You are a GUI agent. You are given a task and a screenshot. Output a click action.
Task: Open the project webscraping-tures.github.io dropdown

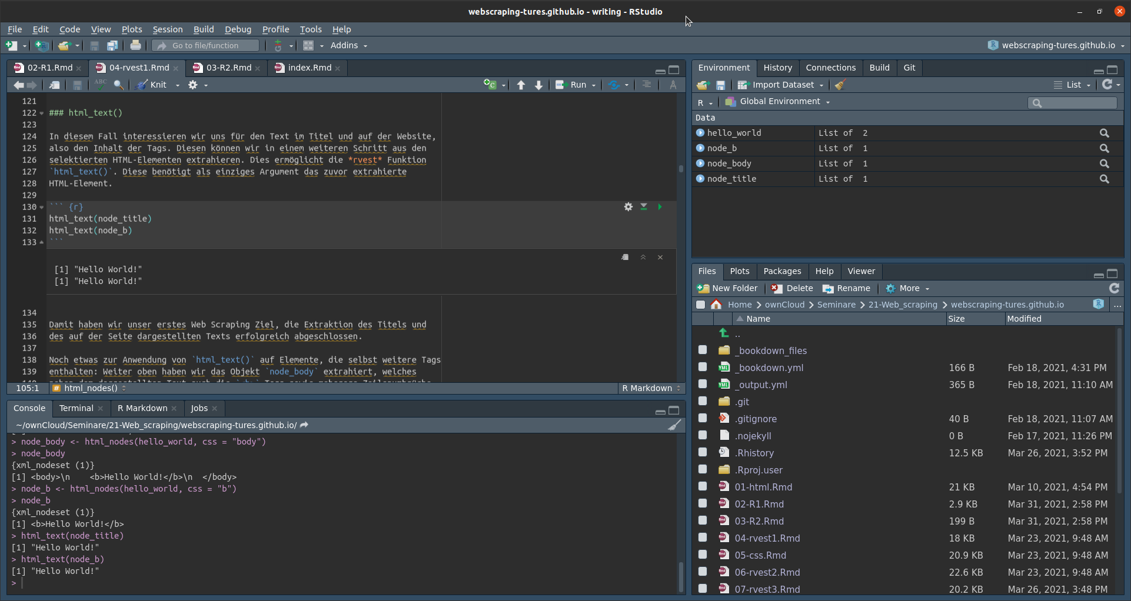(x=1056, y=45)
